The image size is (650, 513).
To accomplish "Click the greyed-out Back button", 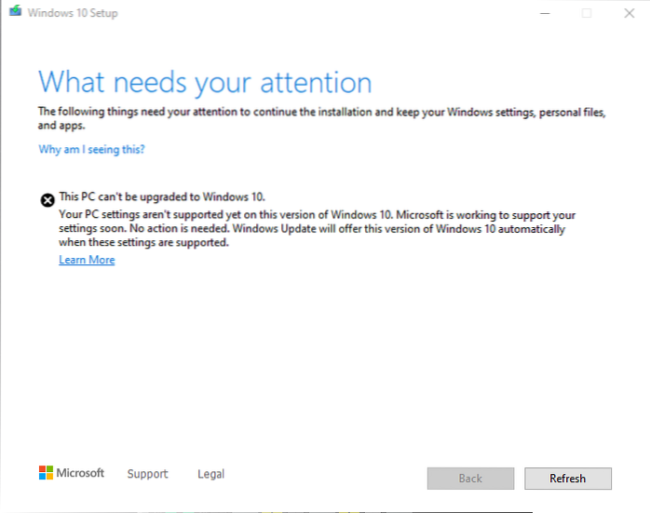I will pyautogui.click(x=470, y=479).
